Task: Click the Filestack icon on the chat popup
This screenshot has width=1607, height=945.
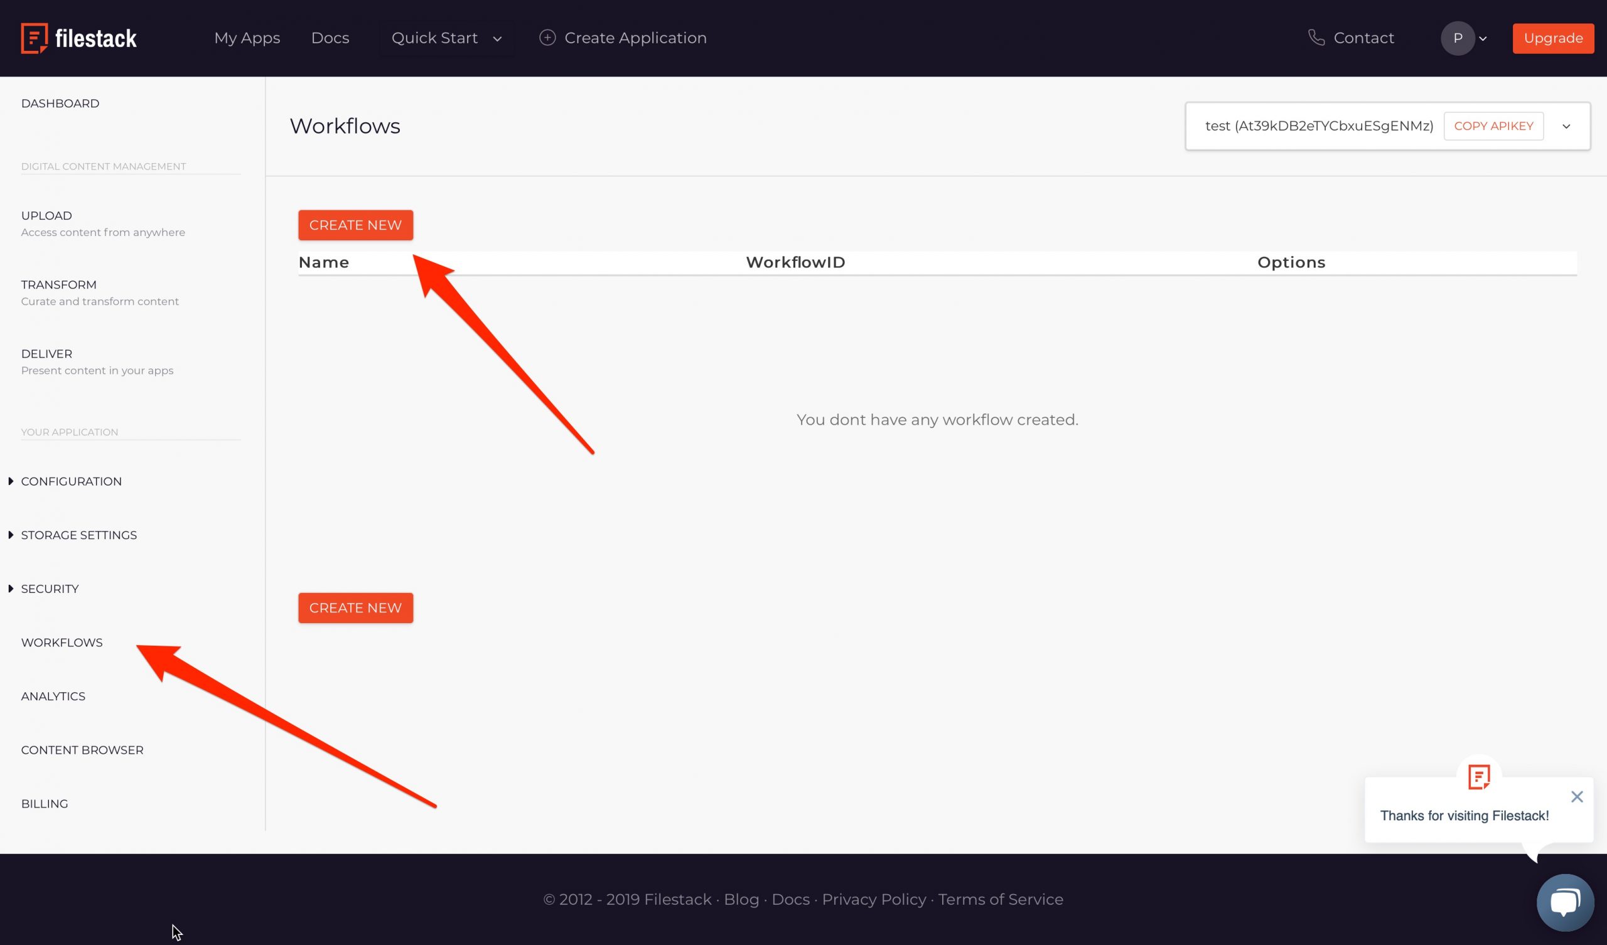Action: pyautogui.click(x=1479, y=777)
